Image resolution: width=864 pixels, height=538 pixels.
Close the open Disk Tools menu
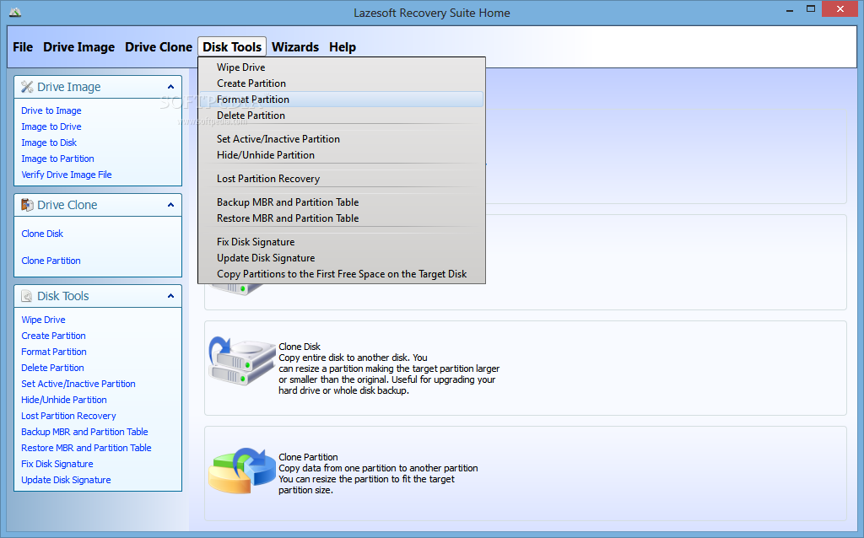point(232,47)
